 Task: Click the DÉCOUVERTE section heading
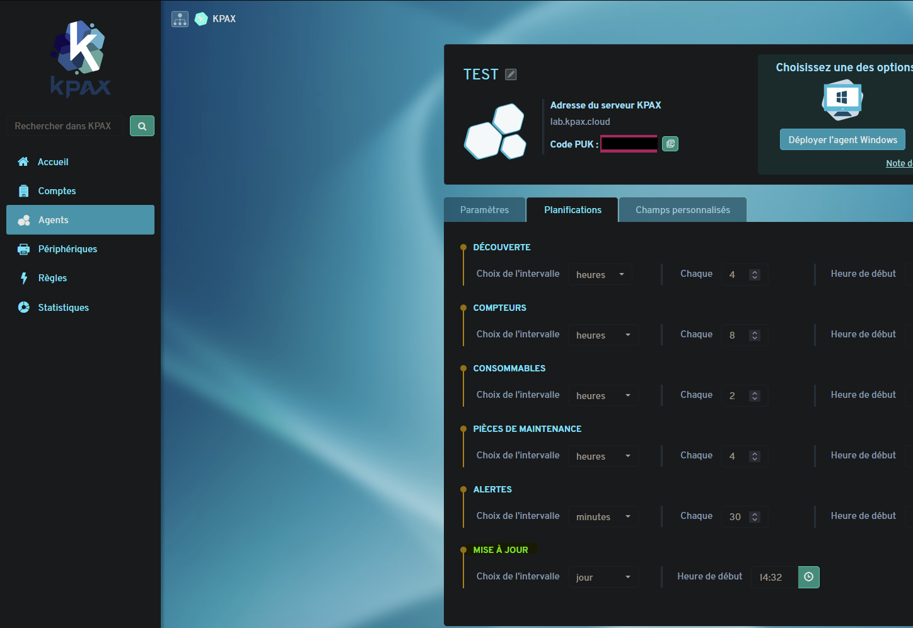click(502, 247)
